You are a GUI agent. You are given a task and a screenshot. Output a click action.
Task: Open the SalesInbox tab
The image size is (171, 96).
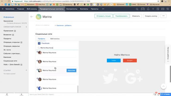click(x=10, y=9)
